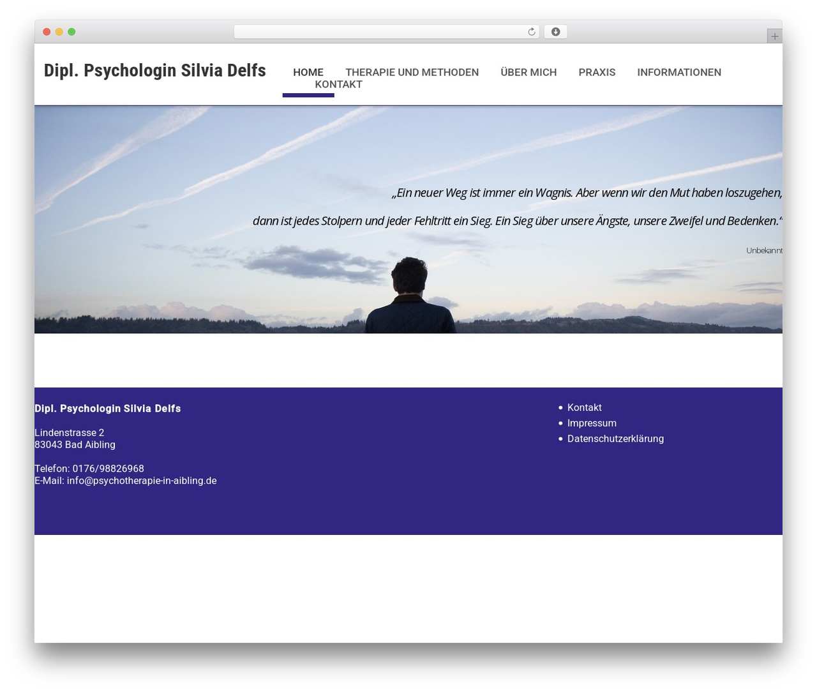Select PRAXIS in the navigation
817x692 pixels.
(x=597, y=72)
